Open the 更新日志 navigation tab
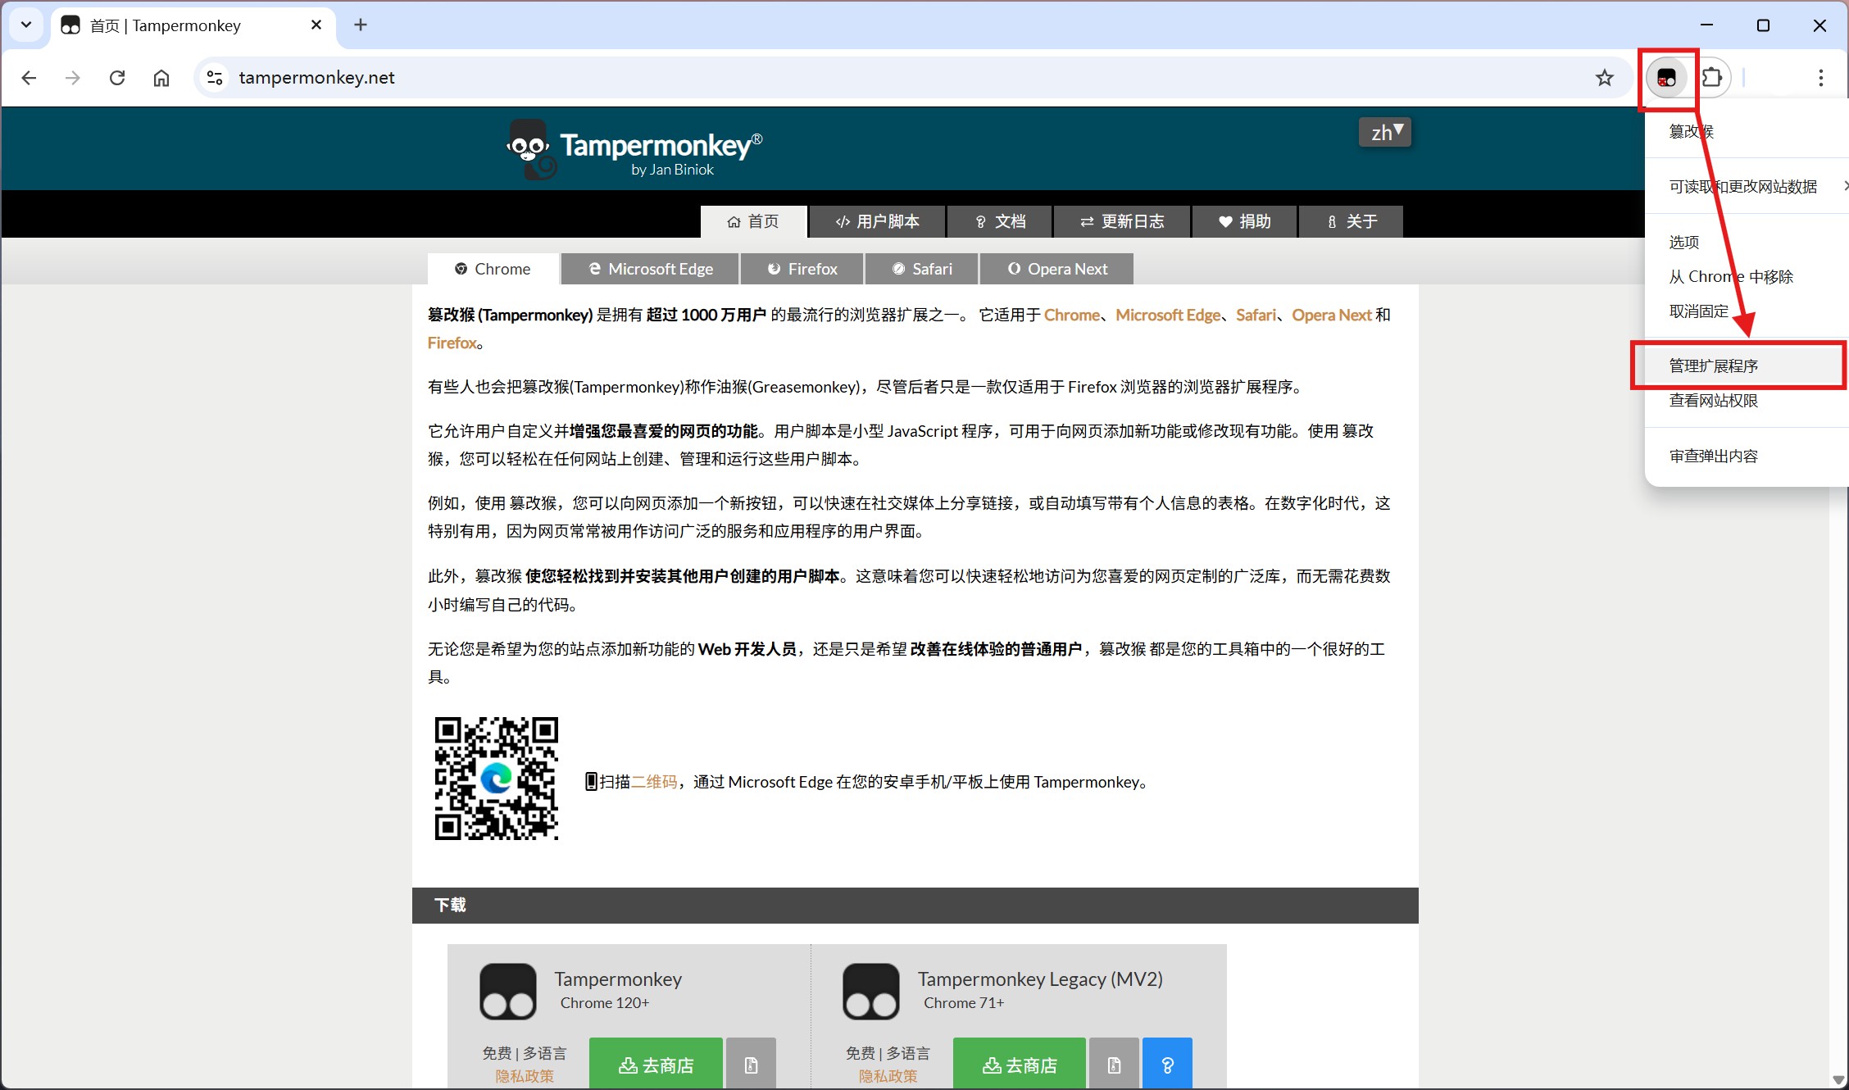Screen dimensions: 1849x1090 tap(1122, 221)
